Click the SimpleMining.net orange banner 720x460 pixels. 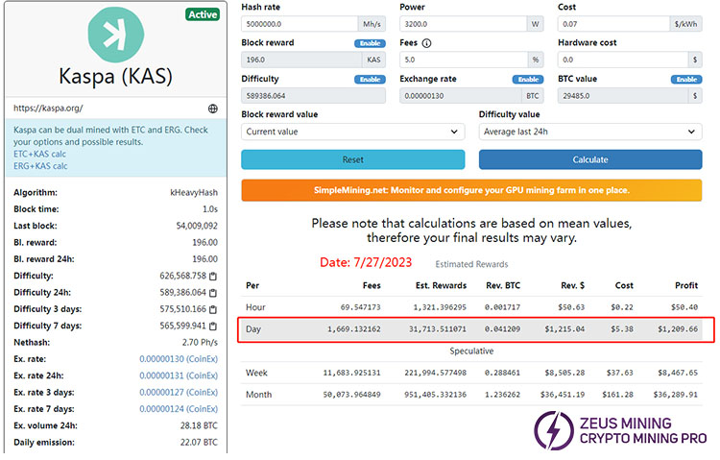[x=471, y=190]
